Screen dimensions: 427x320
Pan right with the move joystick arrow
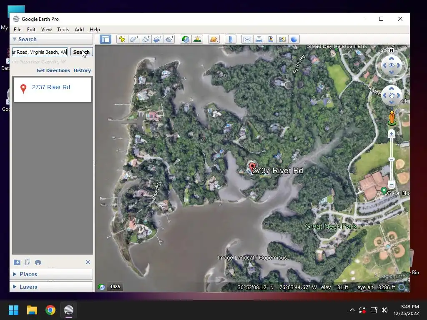[x=399, y=95]
